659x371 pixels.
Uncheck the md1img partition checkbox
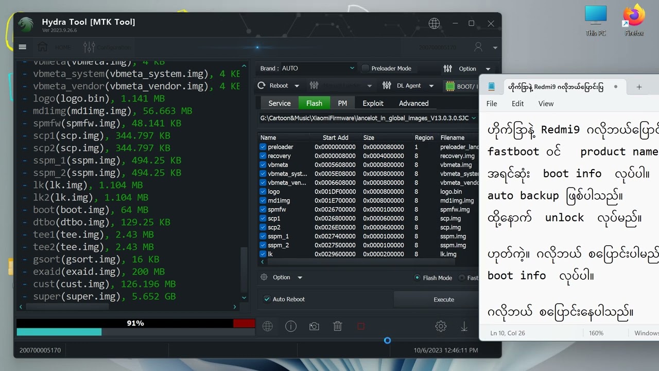[x=263, y=200]
